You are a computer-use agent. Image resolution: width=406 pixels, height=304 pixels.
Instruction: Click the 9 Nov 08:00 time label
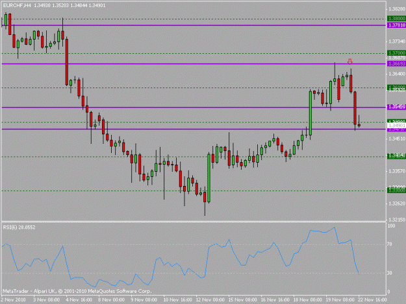click(x=144, y=299)
